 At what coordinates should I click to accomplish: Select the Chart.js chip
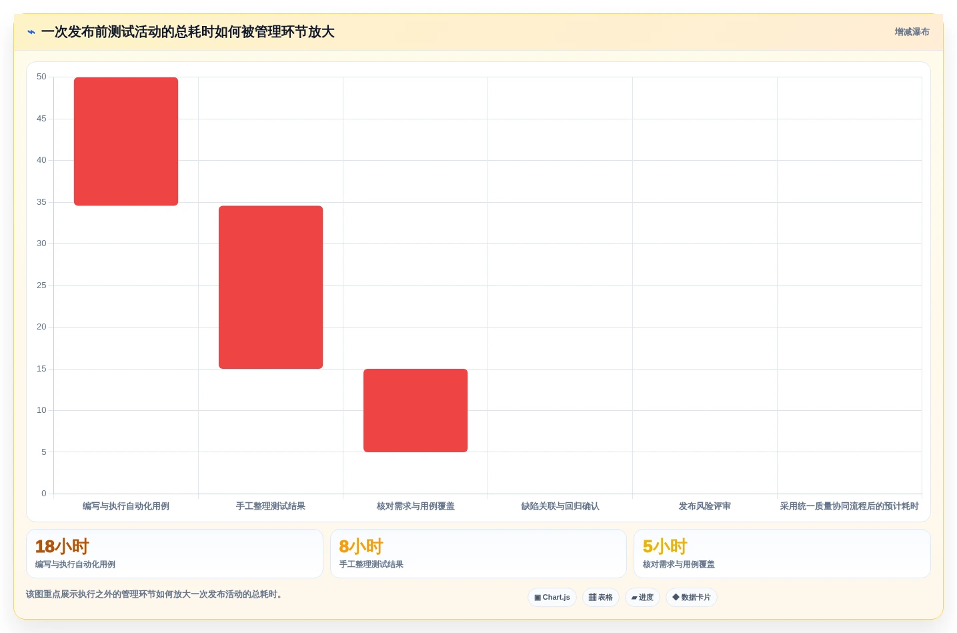tap(552, 597)
